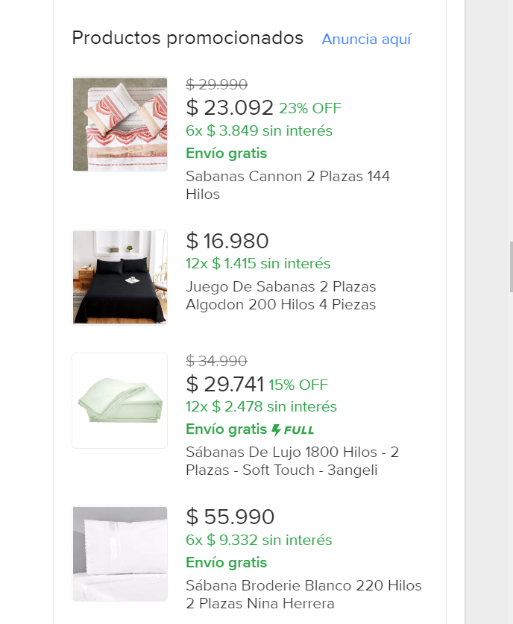Click the $ 55.990 price
The width and height of the screenshot is (513, 624).
pyautogui.click(x=230, y=517)
